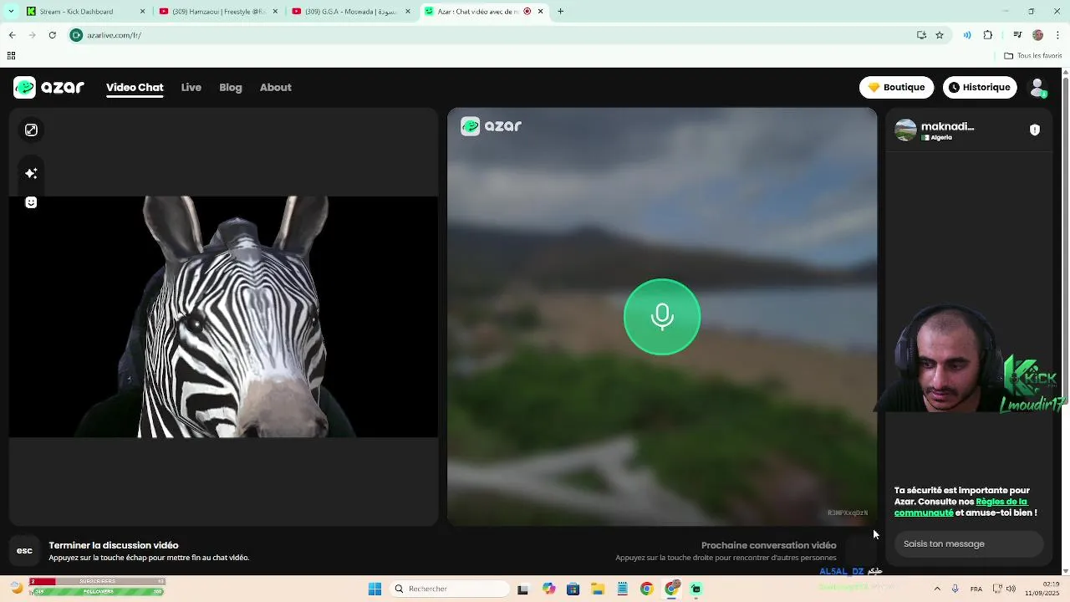Open the tab search dropdown

coord(11,12)
